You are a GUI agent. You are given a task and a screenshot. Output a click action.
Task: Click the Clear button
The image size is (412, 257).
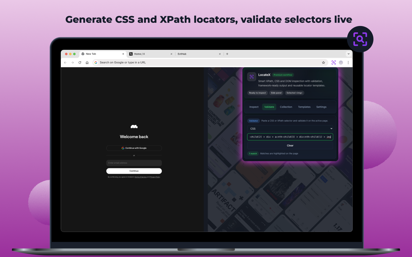pos(290,146)
